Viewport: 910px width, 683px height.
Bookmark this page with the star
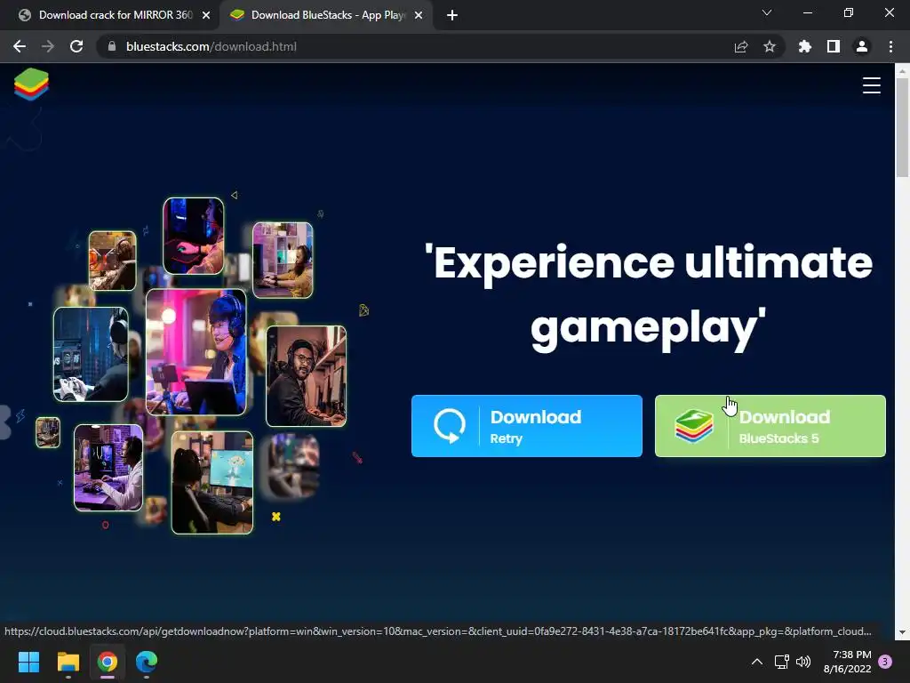click(x=770, y=46)
